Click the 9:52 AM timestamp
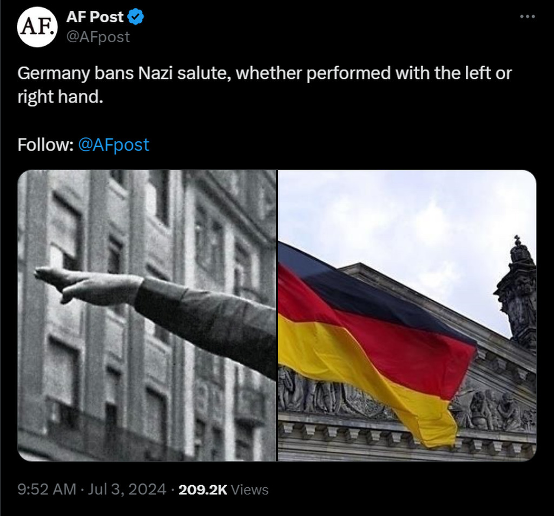This screenshot has width=554, height=516. pos(47,489)
